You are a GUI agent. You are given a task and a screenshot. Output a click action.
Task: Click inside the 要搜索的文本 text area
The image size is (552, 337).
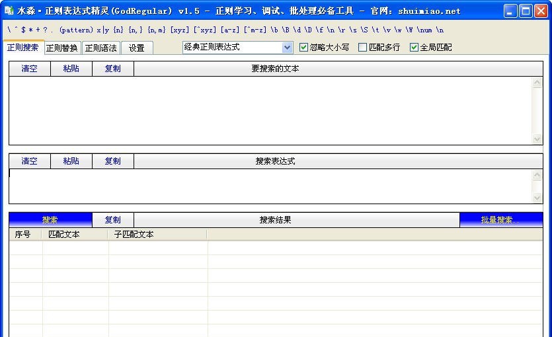coord(270,110)
